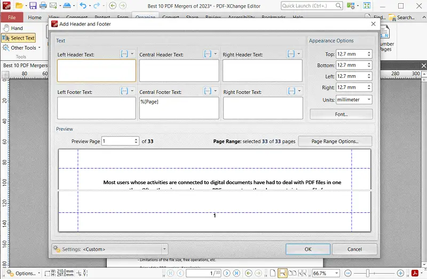427x279 pixels.
Task: Cancel the header and footer dialog
Action: (354, 249)
